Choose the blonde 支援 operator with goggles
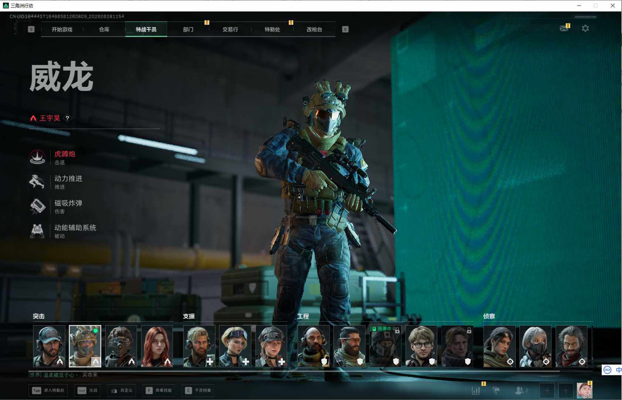 click(235, 346)
